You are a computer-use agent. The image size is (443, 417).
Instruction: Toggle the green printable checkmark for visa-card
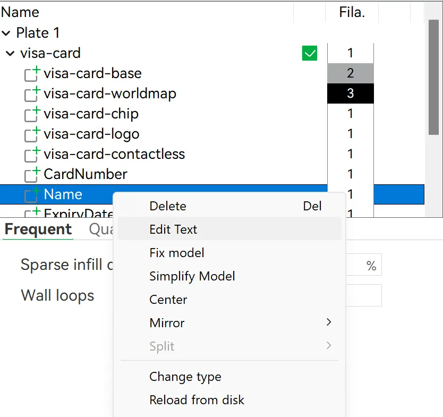(x=310, y=53)
